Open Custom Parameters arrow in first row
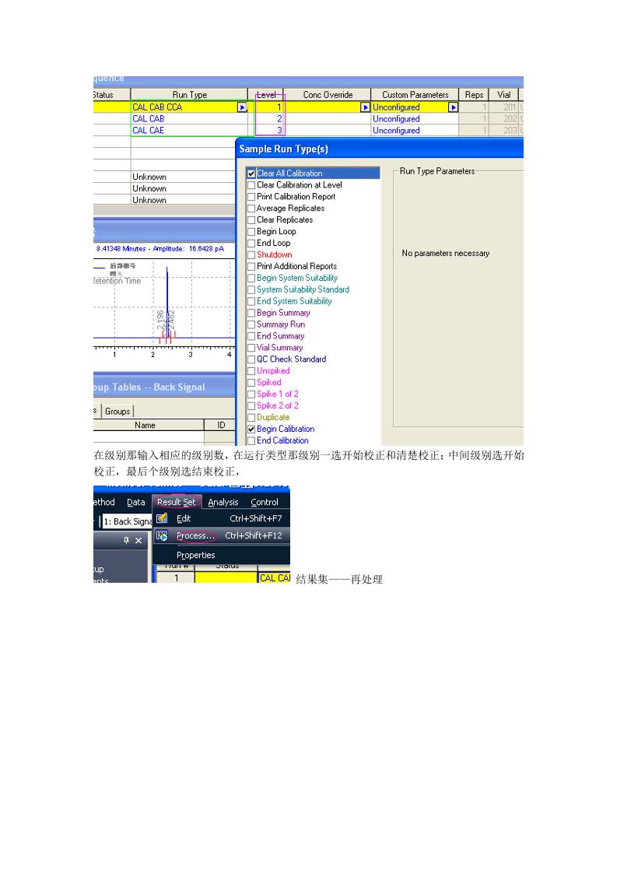The height and width of the screenshot is (873, 617). click(x=454, y=107)
